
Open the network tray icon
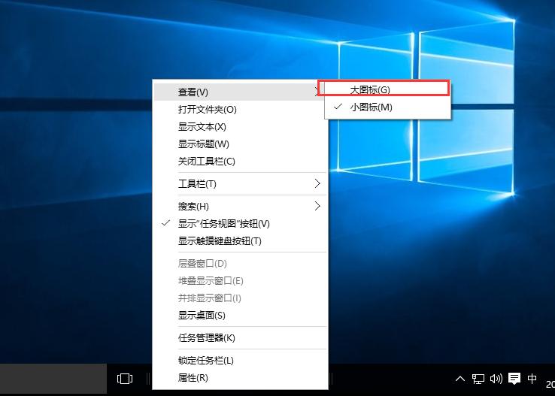coord(478,379)
